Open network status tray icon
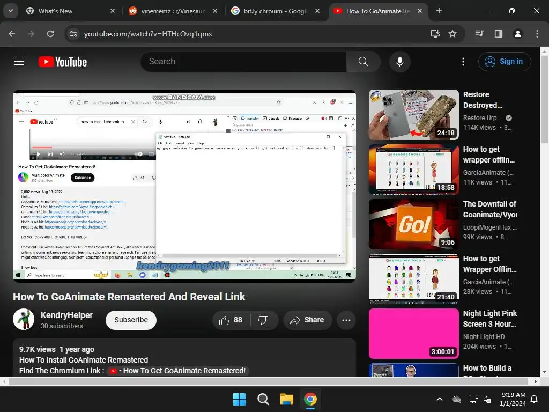 tap(473, 399)
